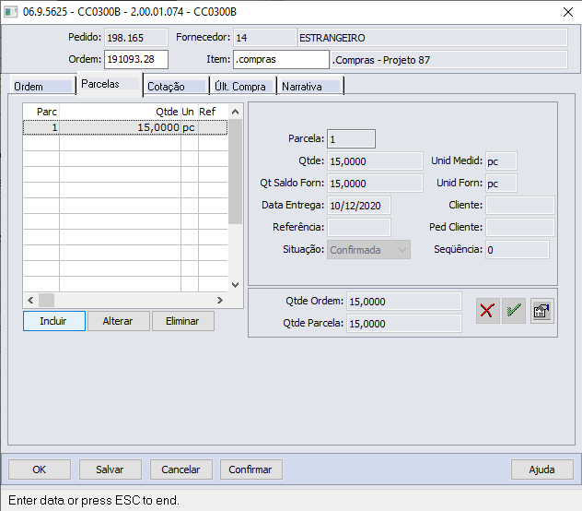Show the Narrativa tab

tap(310, 87)
